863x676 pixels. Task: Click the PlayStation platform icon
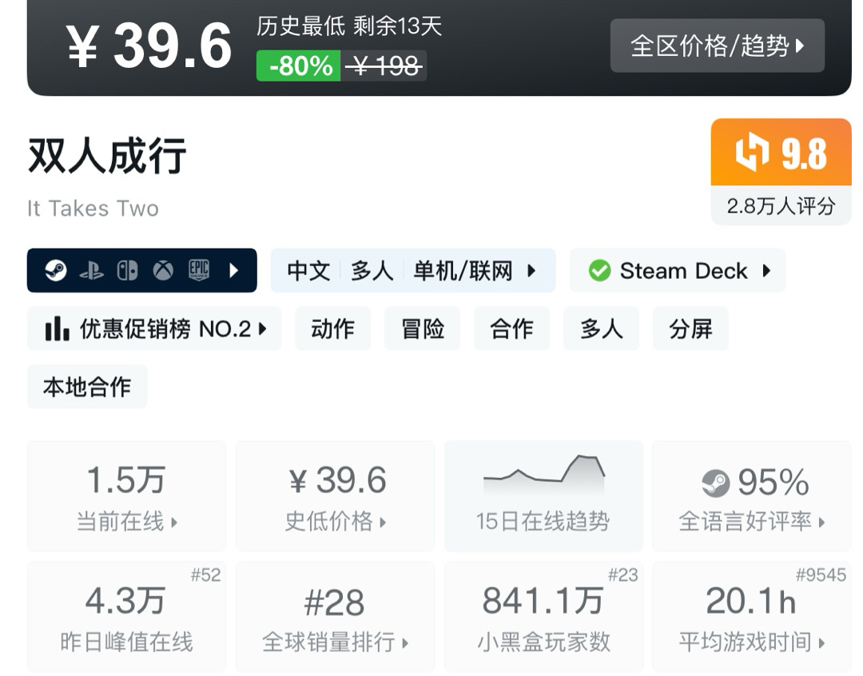(91, 271)
